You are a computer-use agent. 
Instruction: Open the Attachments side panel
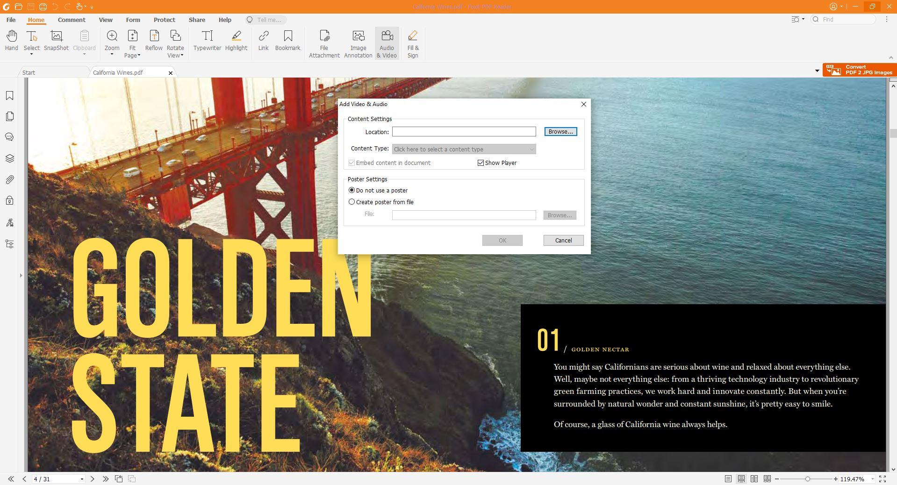coord(9,179)
